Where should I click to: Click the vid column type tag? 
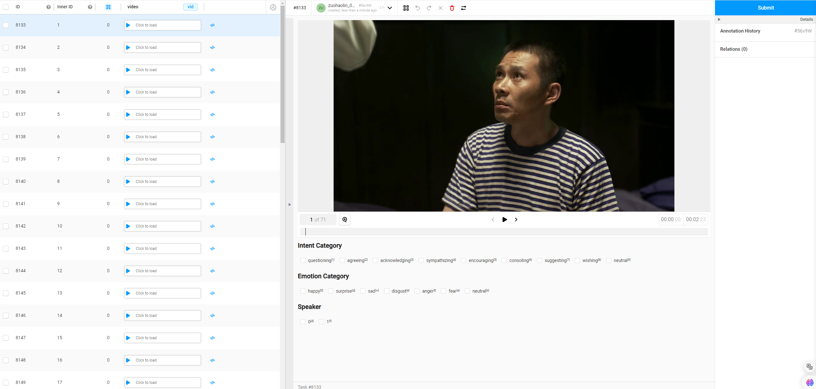coord(190,7)
